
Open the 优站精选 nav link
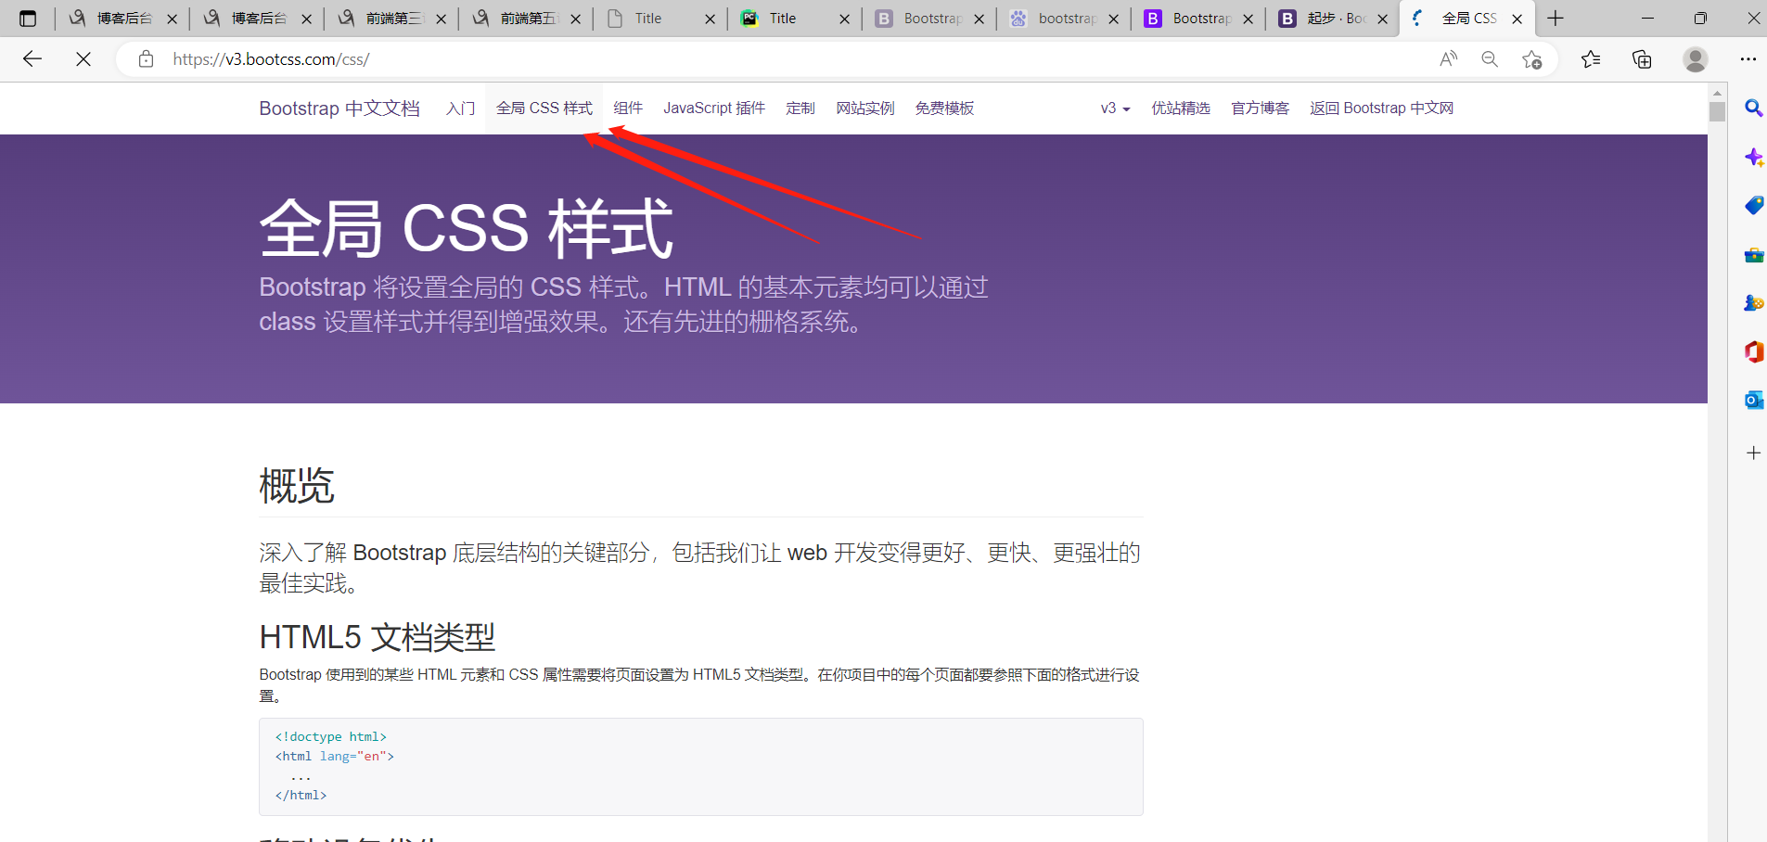click(x=1181, y=108)
